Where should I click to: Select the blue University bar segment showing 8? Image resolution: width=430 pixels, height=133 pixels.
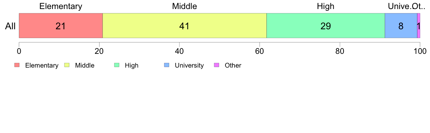401,25
